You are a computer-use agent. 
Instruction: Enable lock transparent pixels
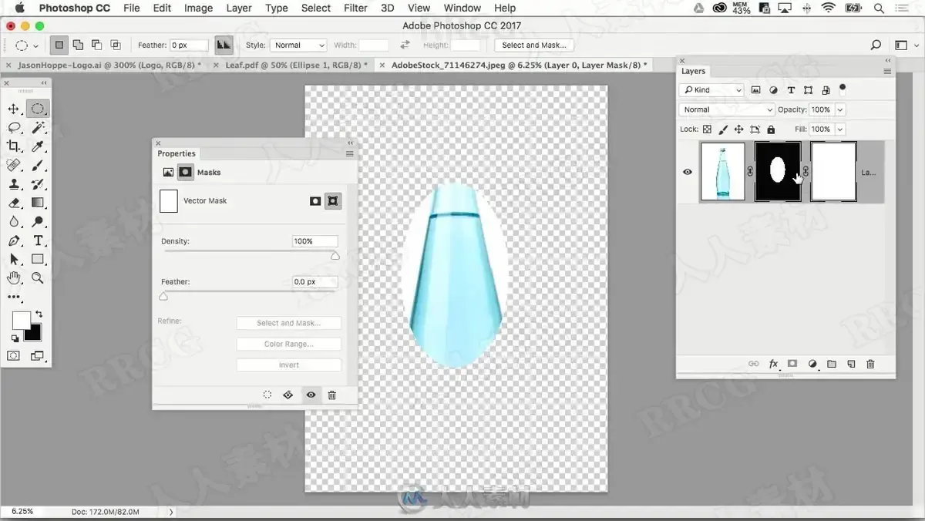[x=707, y=129]
